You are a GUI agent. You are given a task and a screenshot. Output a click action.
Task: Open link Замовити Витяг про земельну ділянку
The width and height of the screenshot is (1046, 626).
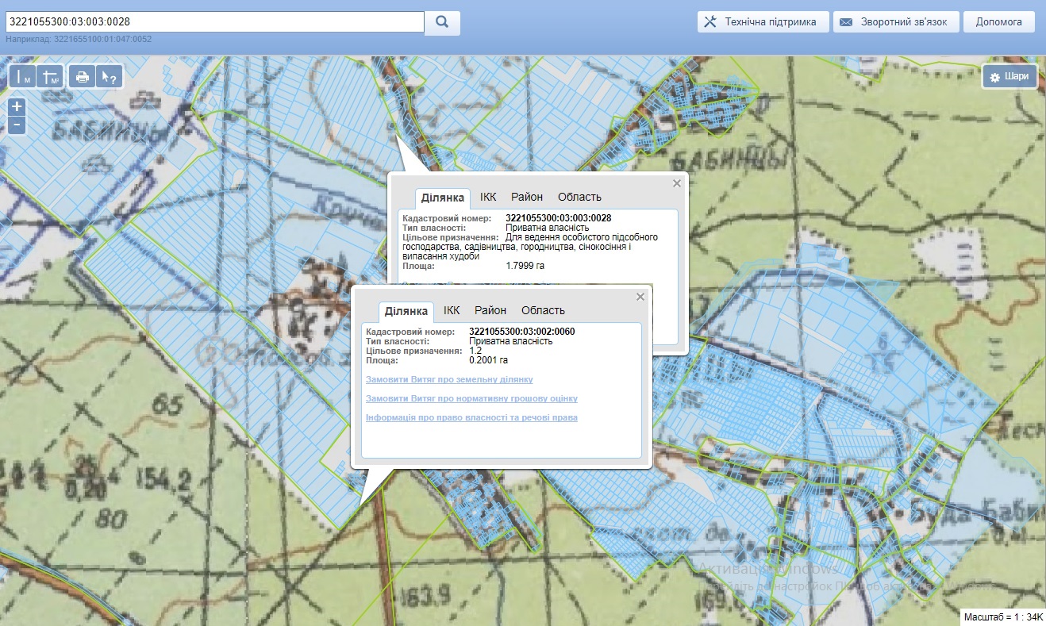(x=449, y=380)
